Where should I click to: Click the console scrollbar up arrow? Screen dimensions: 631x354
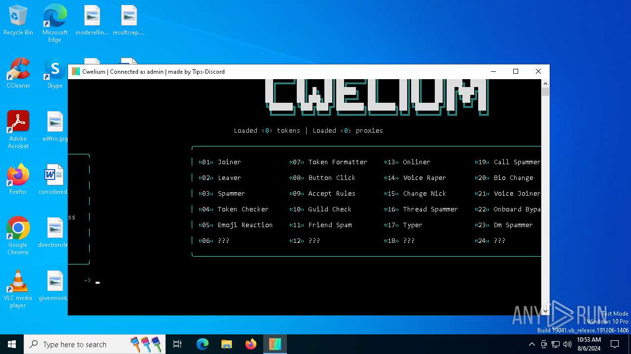(x=545, y=84)
